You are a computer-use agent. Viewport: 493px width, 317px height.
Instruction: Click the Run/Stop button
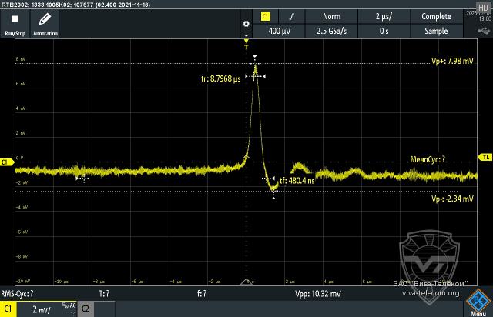click(x=15, y=25)
